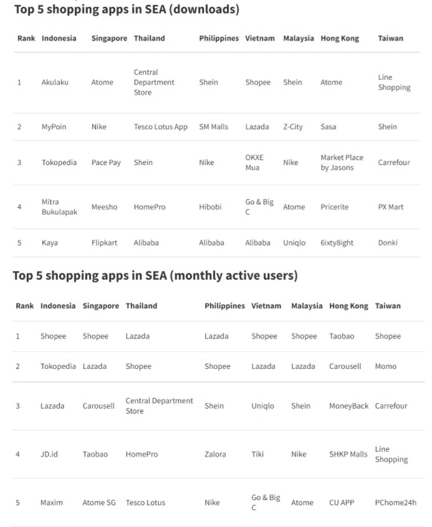The height and width of the screenshot is (527, 432).
Task: Select the Tiki cell under Vietnam
Action: point(257,454)
